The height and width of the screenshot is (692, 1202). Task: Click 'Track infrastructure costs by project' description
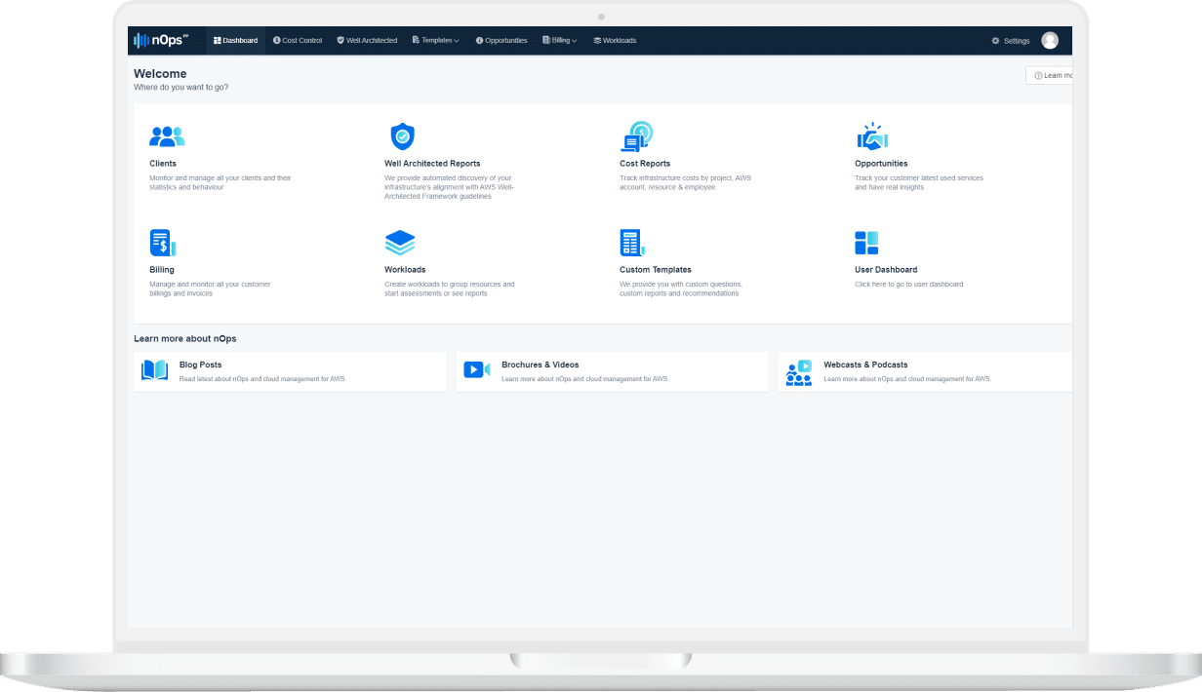click(x=685, y=182)
